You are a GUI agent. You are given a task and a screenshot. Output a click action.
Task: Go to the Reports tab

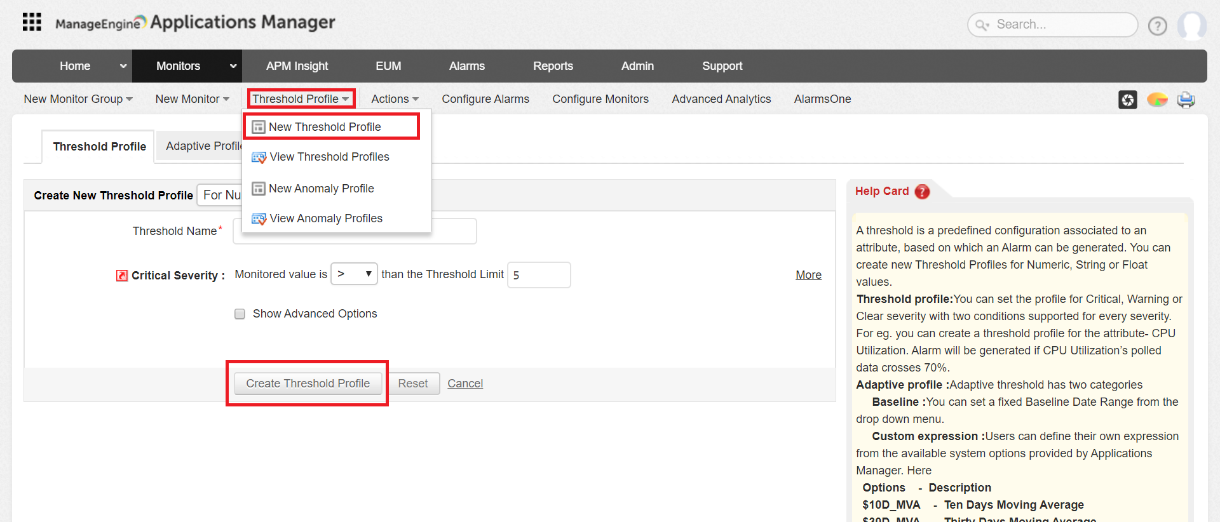pyautogui.click(x=553, y=66)
